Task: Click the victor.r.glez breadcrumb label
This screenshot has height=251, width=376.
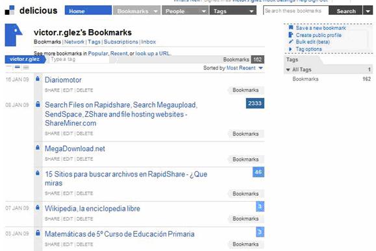Action: (25, 59)
